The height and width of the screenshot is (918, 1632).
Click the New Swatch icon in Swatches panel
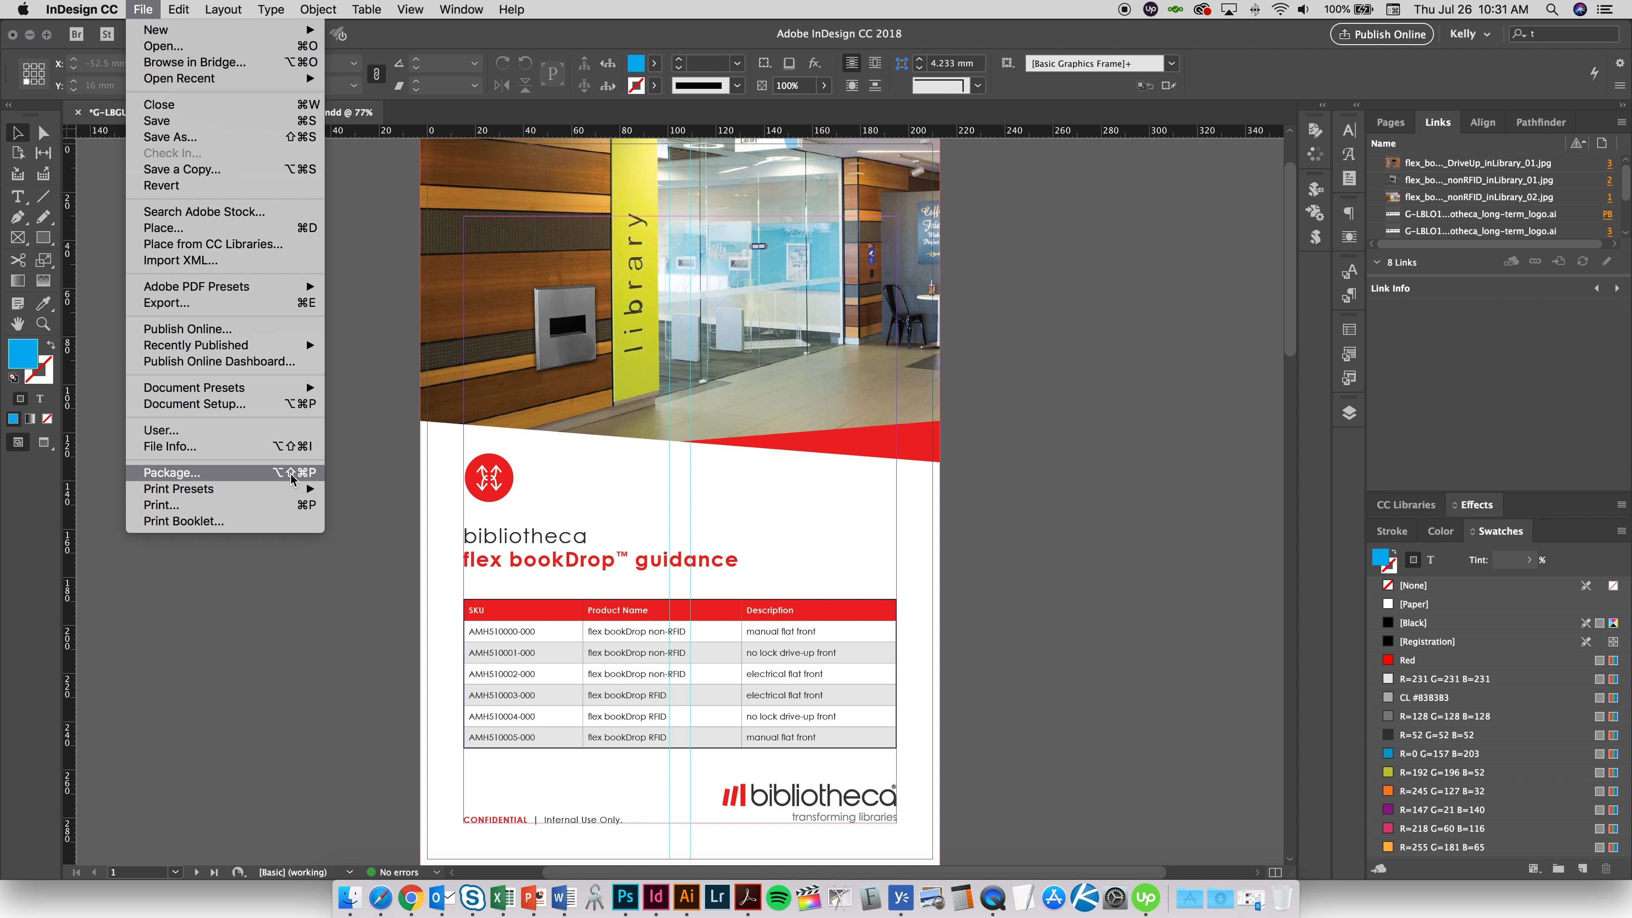coord(1583,868)
